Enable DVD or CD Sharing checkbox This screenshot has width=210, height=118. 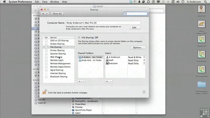[46, 41]
